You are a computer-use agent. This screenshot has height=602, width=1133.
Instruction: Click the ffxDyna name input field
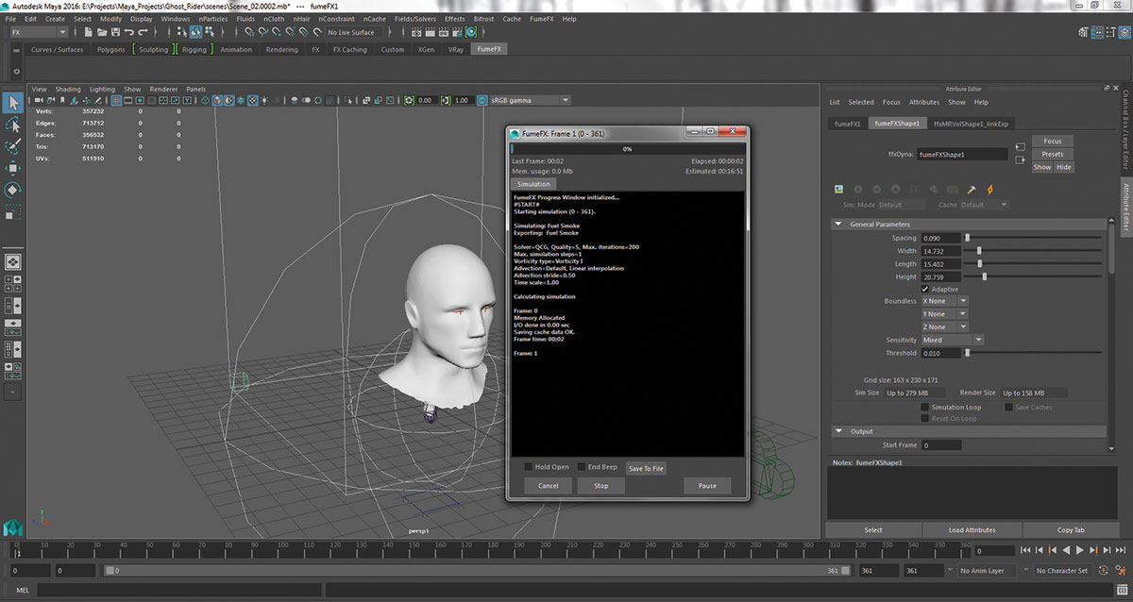click(961, 154)
